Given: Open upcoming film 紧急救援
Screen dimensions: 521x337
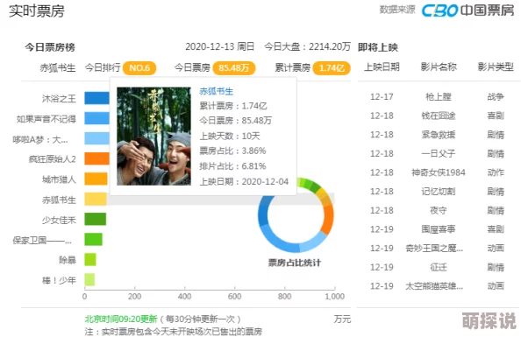Looking at the screenshot, I should [x=439, y=135].
